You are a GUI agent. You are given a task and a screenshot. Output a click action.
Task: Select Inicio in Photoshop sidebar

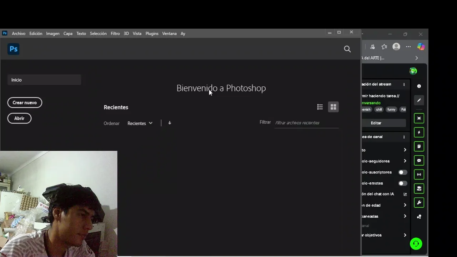click(x=44, y=80)
